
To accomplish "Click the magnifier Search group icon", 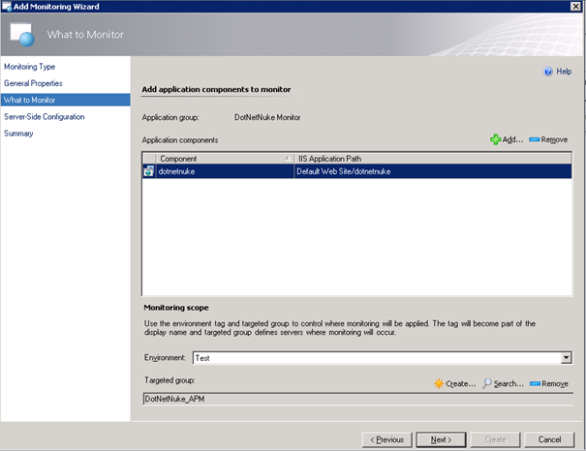I will [487, 383].
